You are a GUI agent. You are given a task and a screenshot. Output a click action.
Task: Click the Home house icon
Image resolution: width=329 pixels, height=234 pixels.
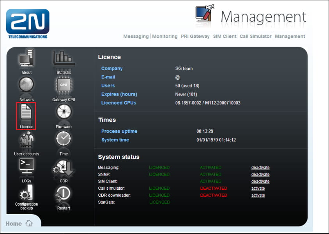click(29, 224)
